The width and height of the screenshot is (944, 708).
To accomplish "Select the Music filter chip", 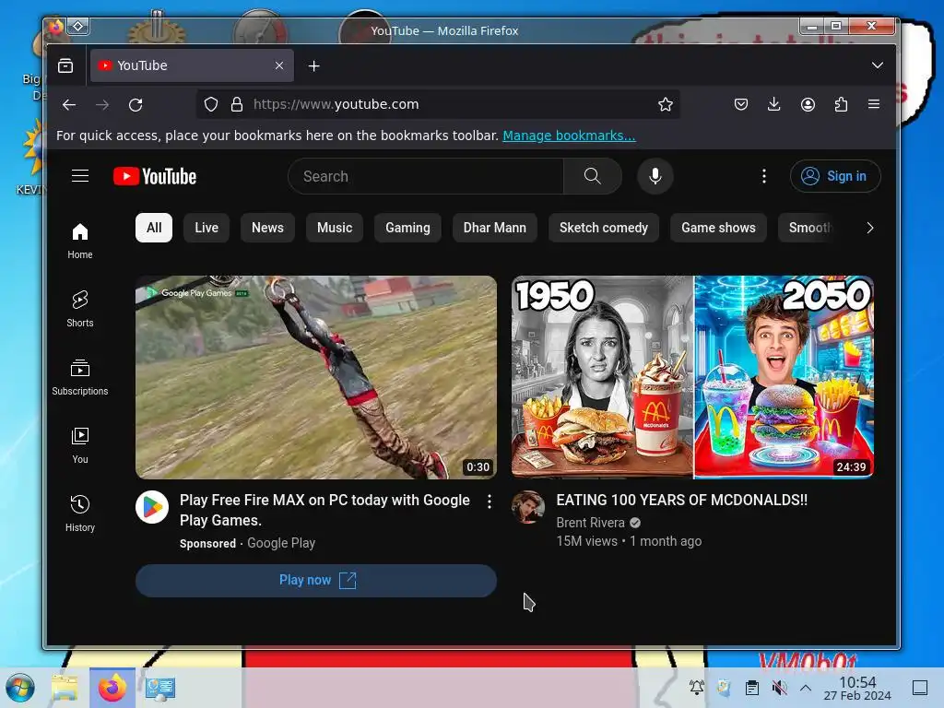I will pos(335,228).
